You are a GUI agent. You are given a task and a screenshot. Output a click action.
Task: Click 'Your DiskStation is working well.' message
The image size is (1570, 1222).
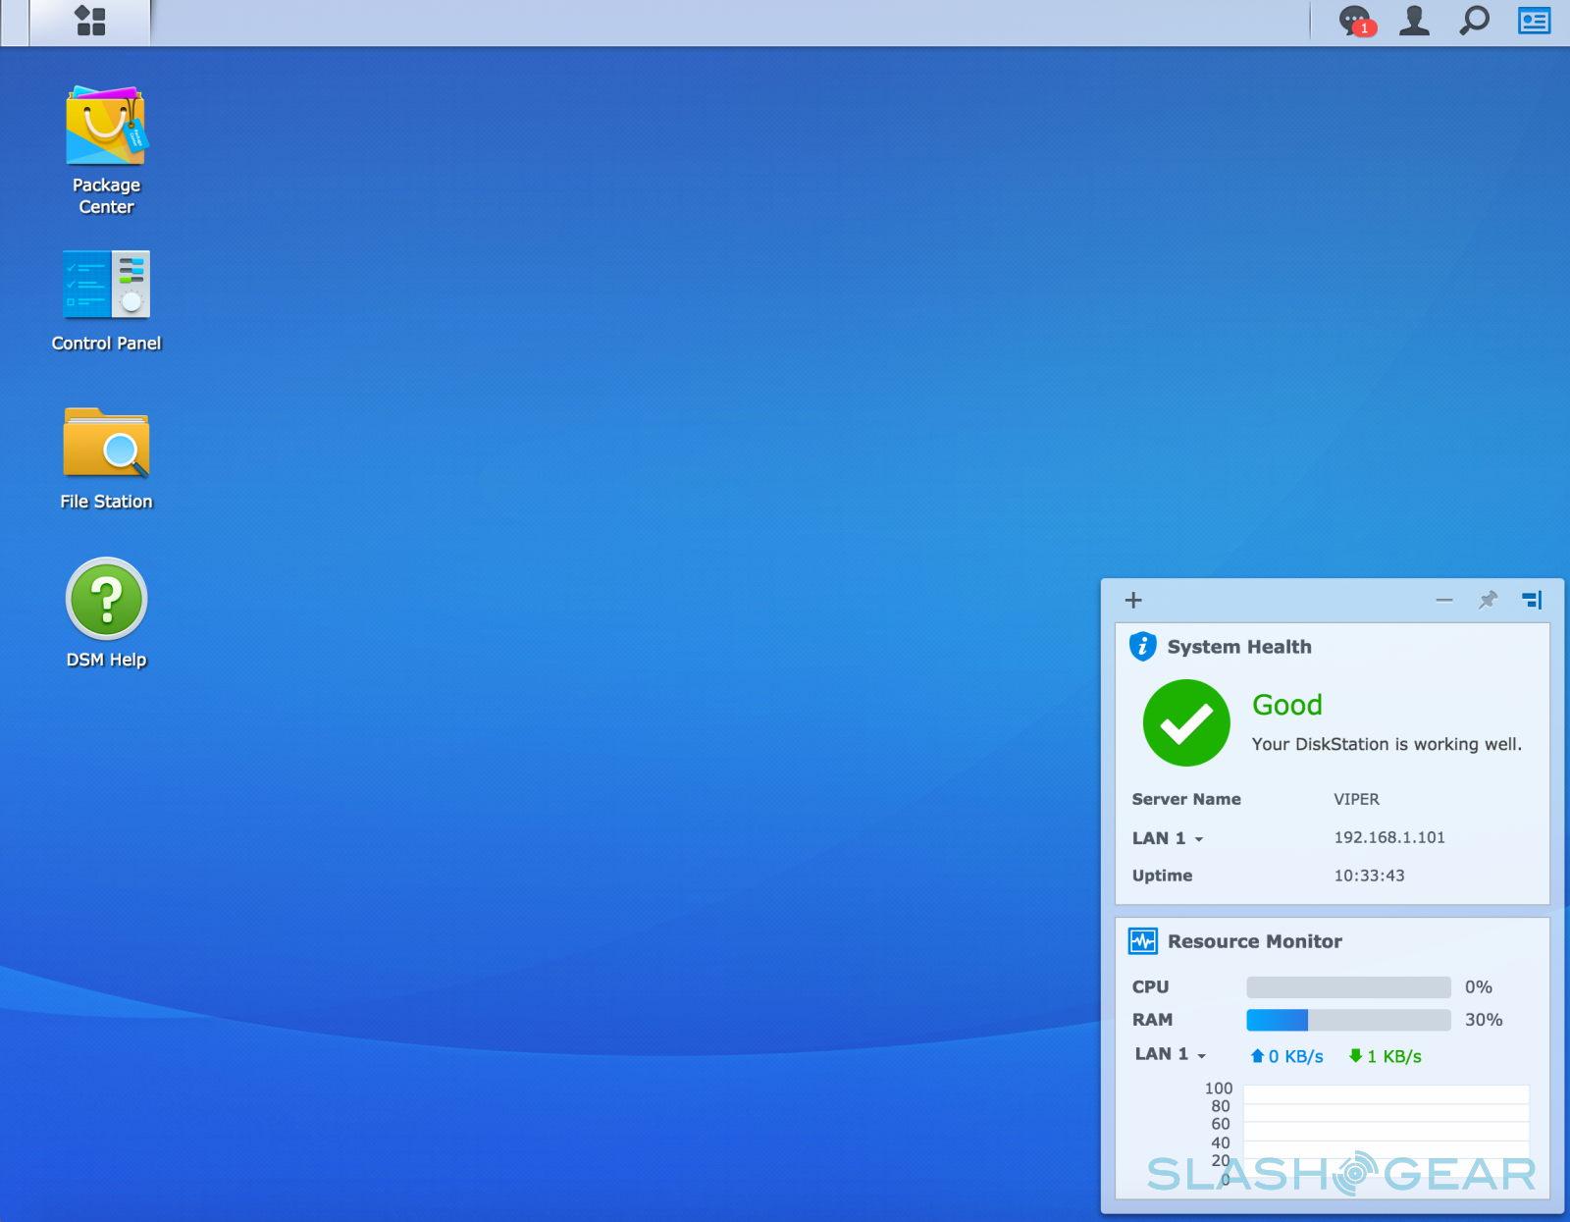tap(1387, 744)
